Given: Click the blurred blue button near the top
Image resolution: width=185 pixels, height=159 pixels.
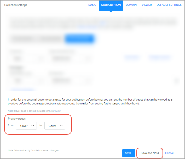Looking at the screenshot, I should coord(79,39).
